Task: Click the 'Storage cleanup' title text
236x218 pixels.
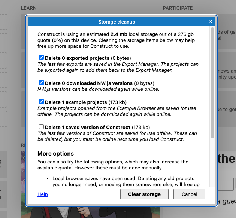Action: 117,22
